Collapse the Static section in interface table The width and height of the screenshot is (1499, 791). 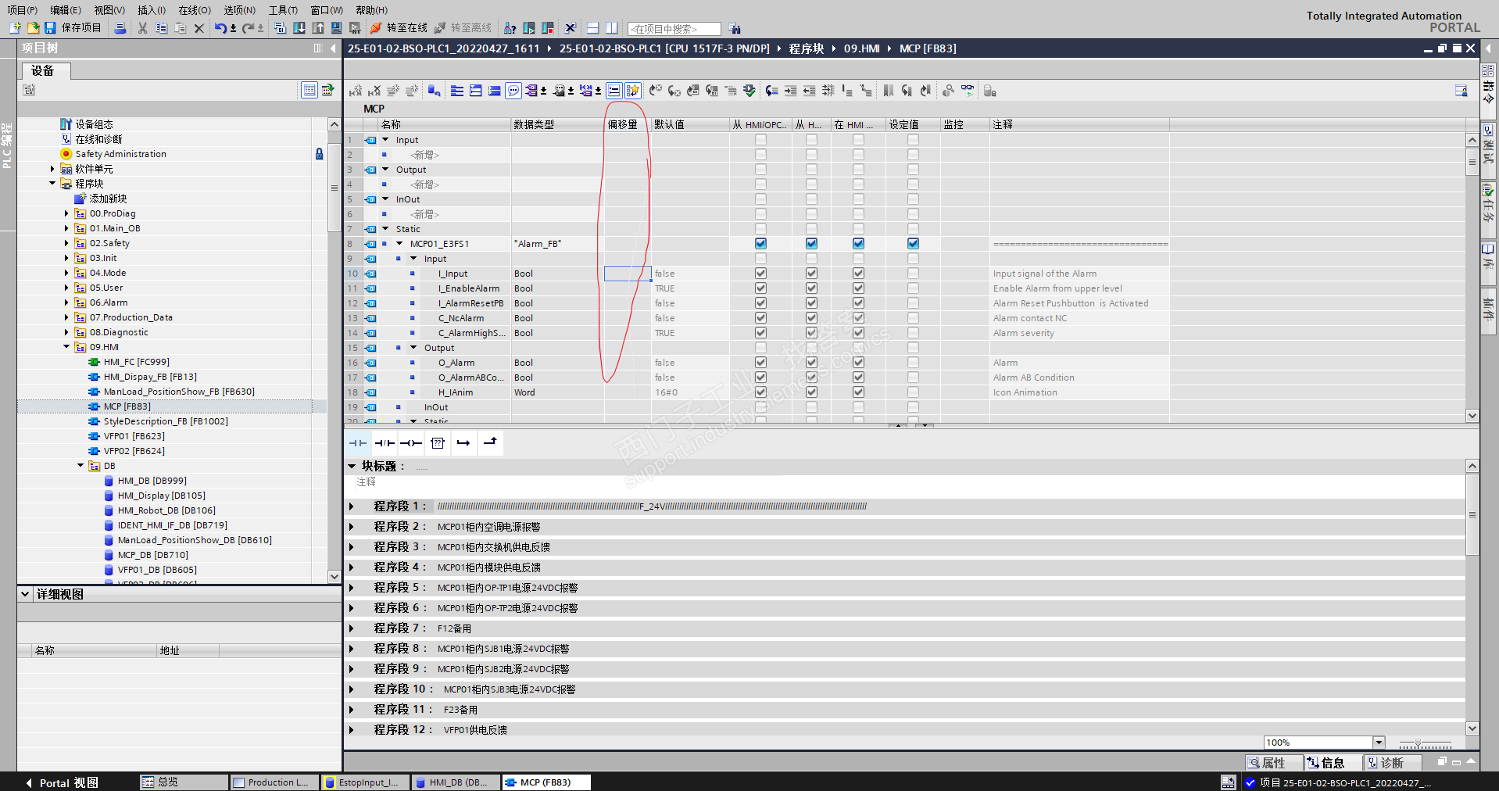(x=385, y=229)
